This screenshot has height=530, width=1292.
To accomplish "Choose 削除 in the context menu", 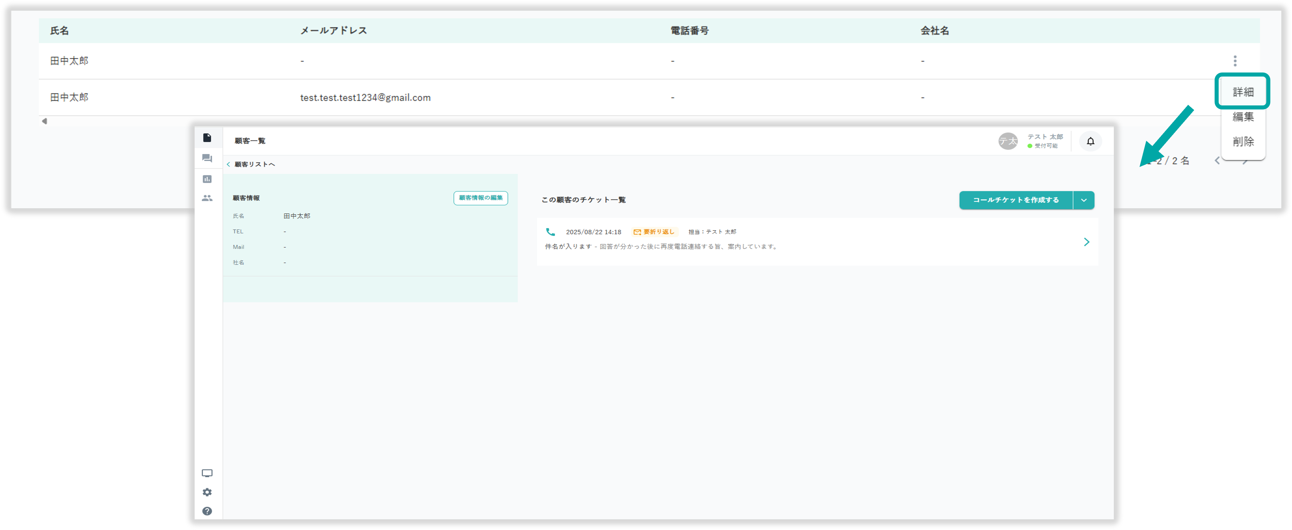I will point(1243,142).
